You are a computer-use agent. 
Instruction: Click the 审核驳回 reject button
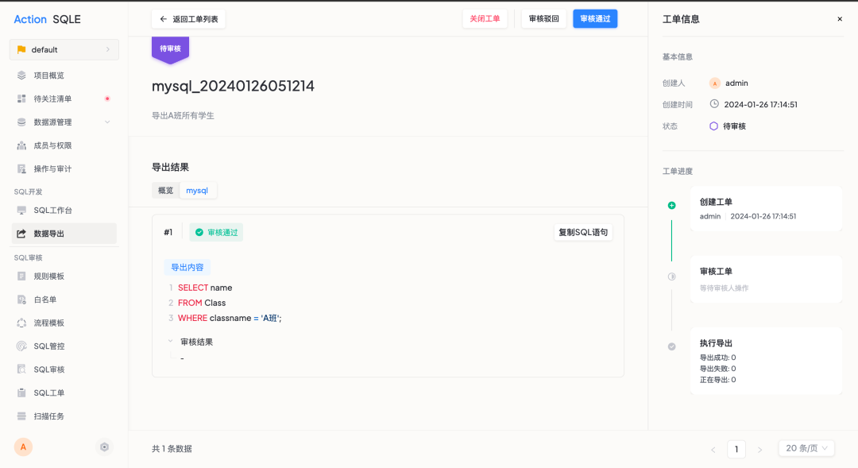point(544,18)
